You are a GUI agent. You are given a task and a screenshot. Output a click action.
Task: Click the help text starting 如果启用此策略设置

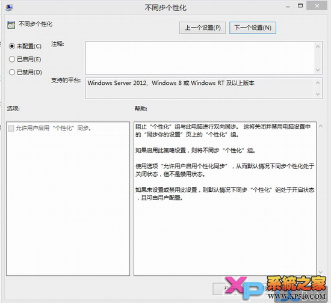coord(196,150)
